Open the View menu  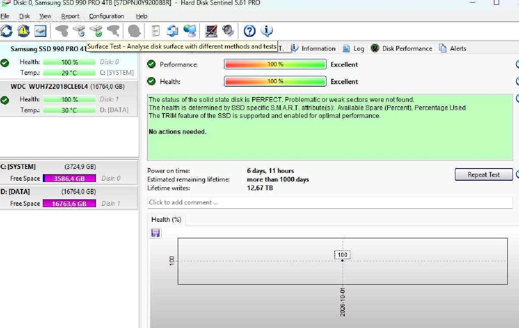click(x=45, y=16)
